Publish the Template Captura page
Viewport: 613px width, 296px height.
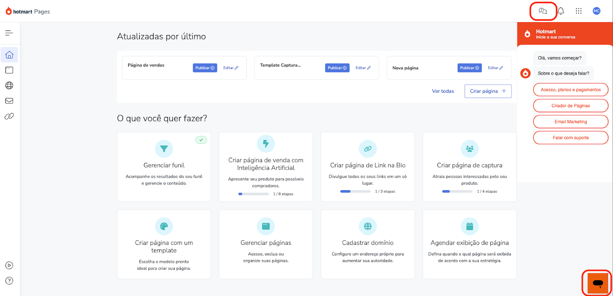tap(337, 68)
